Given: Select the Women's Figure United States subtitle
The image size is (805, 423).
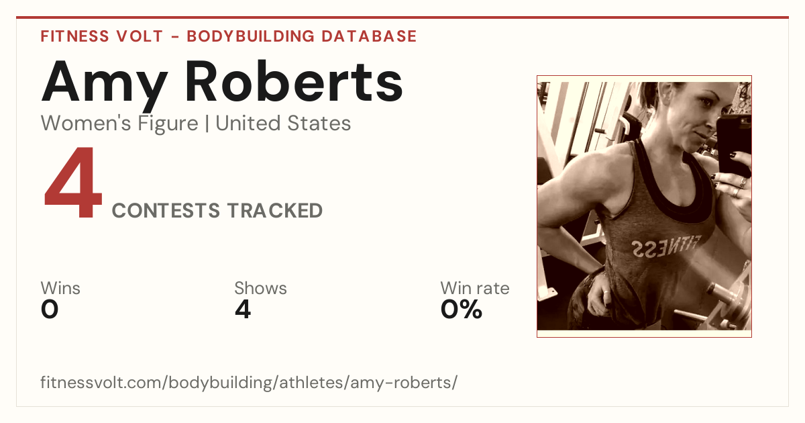Looking at the screenshot, I should 196,124.
